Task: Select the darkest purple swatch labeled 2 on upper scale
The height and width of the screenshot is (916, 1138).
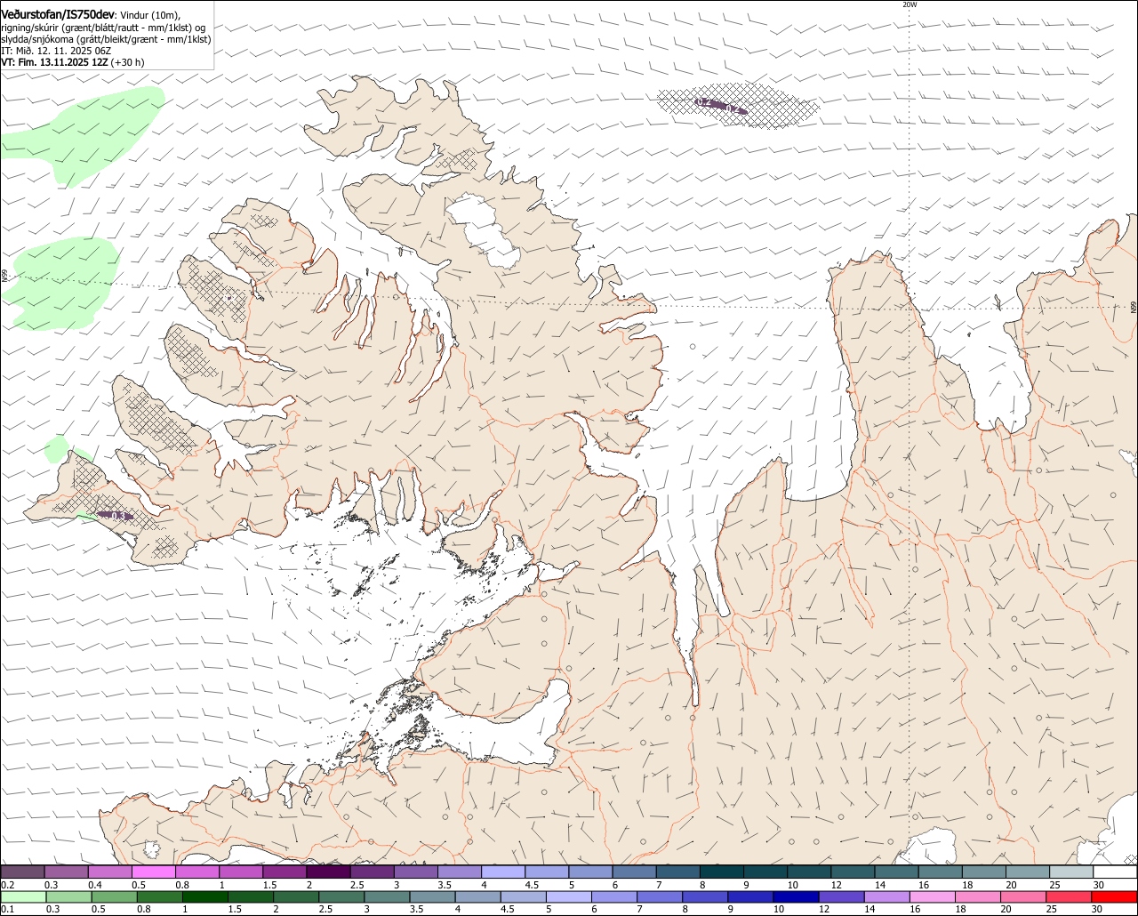Action: pos(328,872)
